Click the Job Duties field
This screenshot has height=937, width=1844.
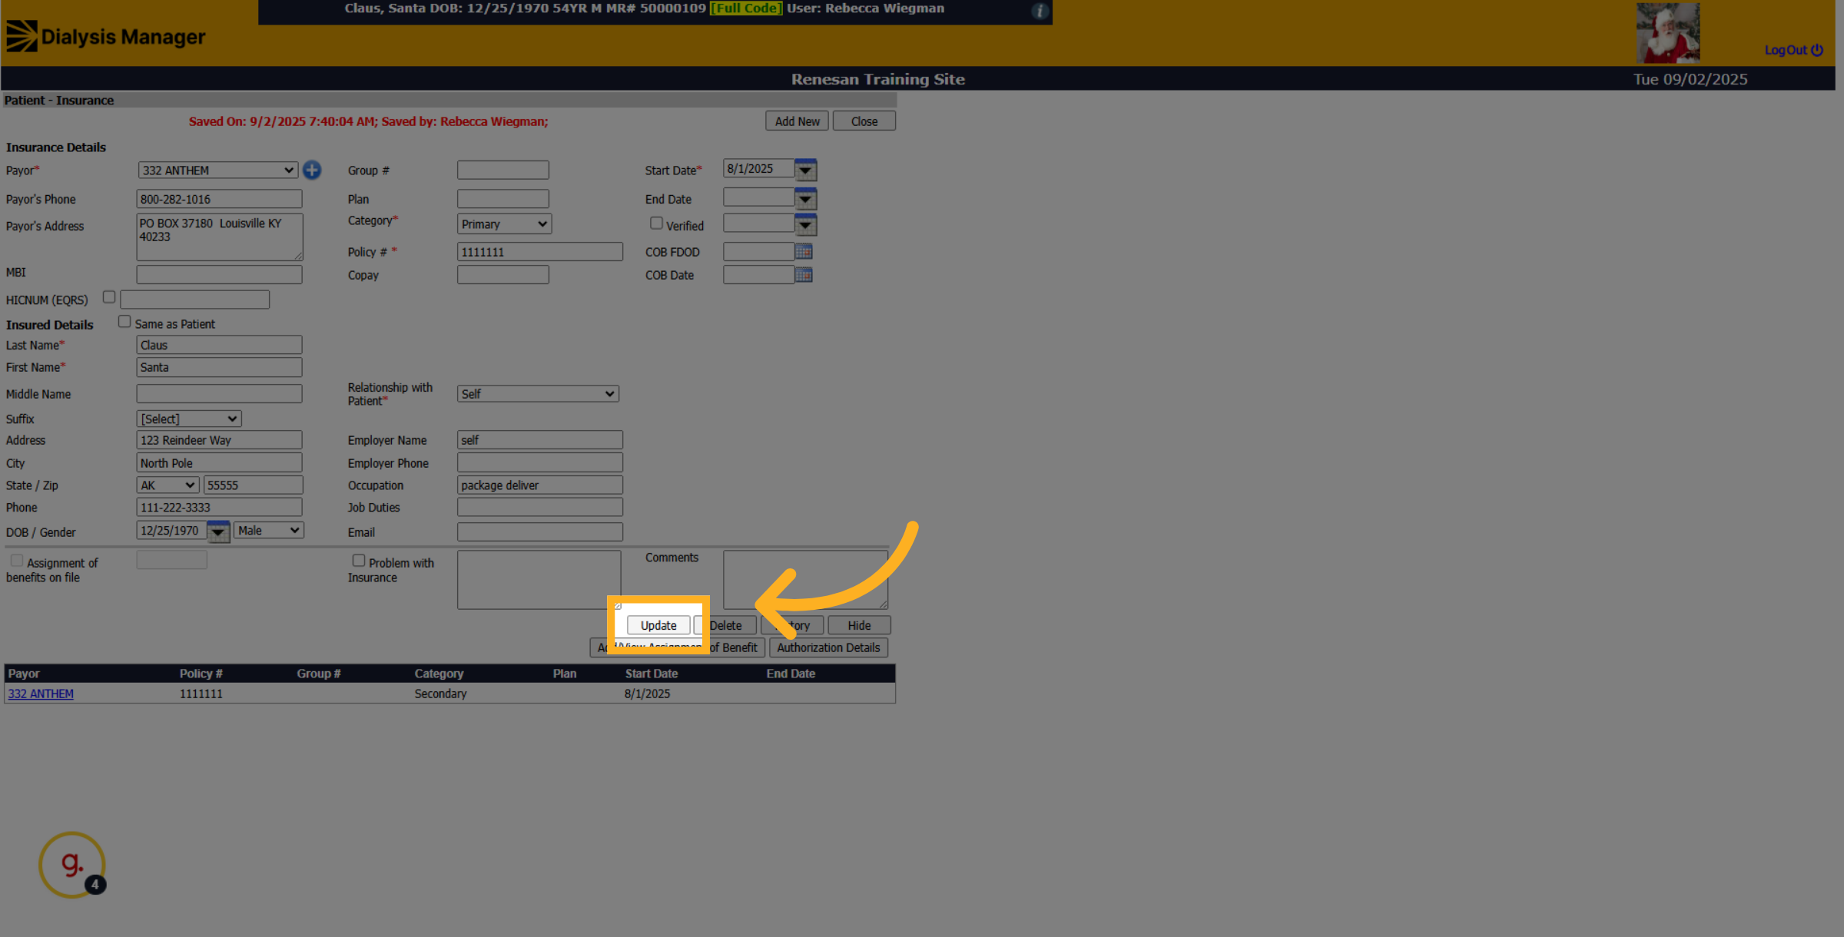(540, 508)
